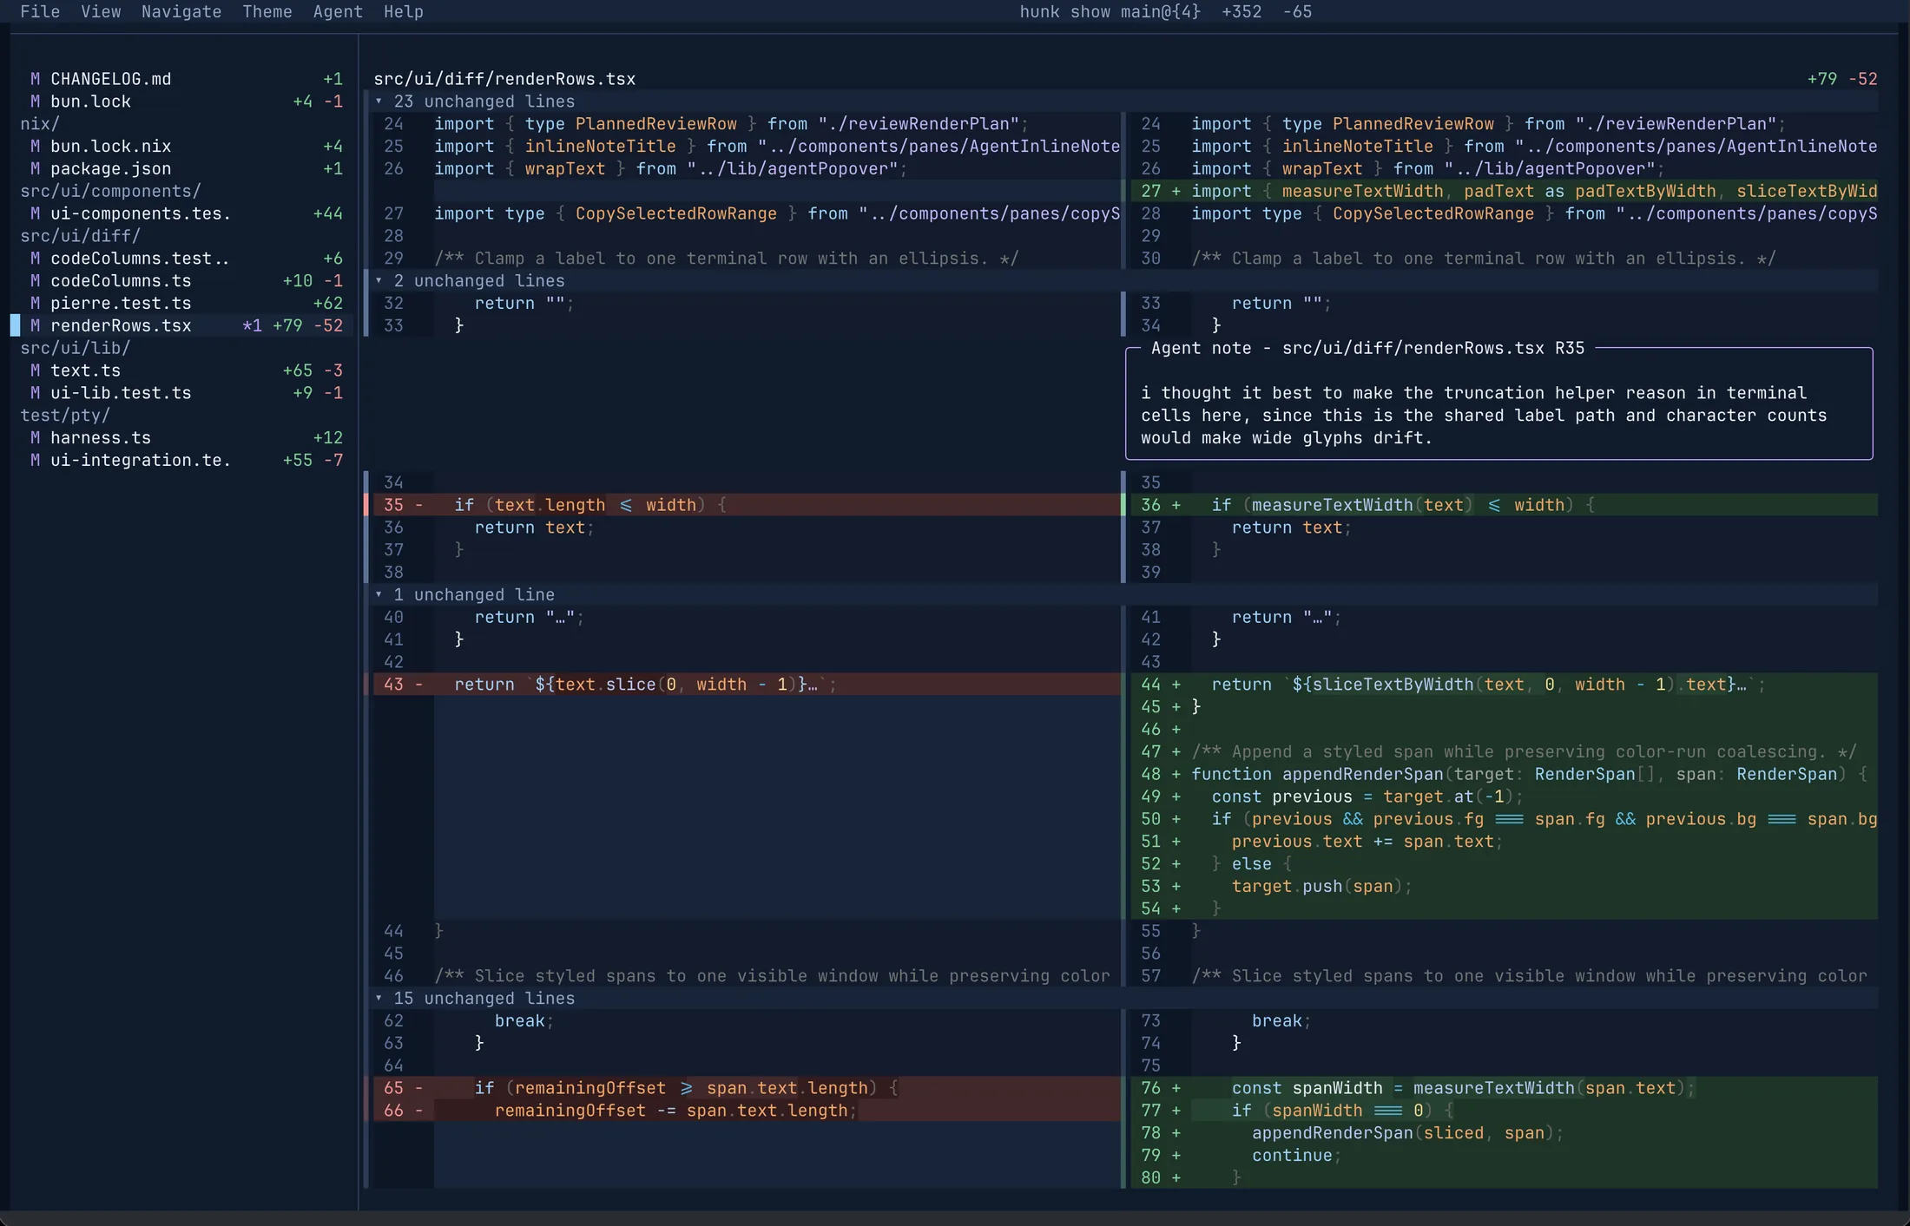The image size is (1910, 1226).
Task: Click the src/ui/diff/ folder label
Action: 80,236
